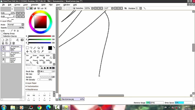Select the SelErs tool

tap(49, 61)
